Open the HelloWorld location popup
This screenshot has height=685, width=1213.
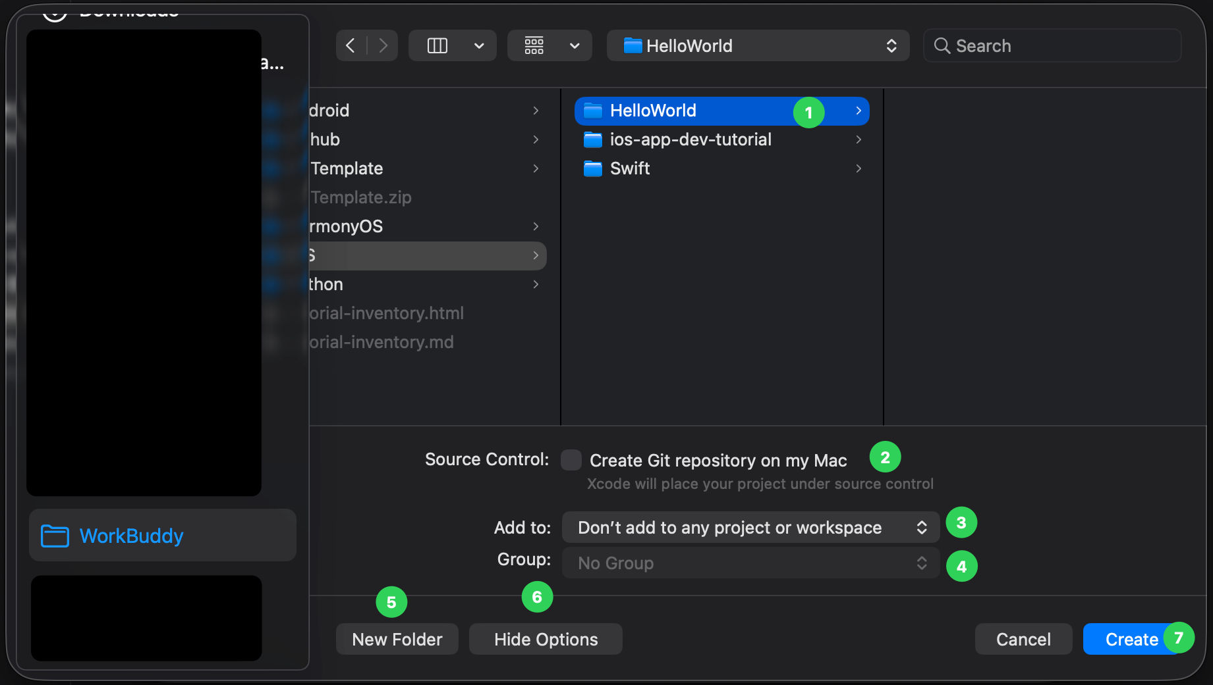click(758, 45)
